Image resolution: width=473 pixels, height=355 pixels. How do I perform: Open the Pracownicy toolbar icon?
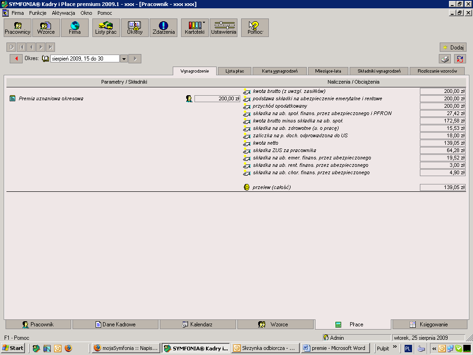pyautogui.click(x=18, y=28)
